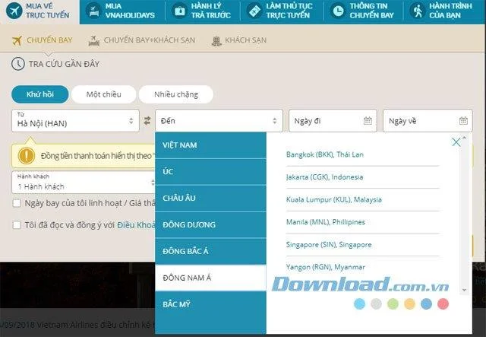The height and width of the screenshot is (337, 486).
Task: Choose Manila (MNL), Phillipines destination
Action: click(x=326, y=222)
